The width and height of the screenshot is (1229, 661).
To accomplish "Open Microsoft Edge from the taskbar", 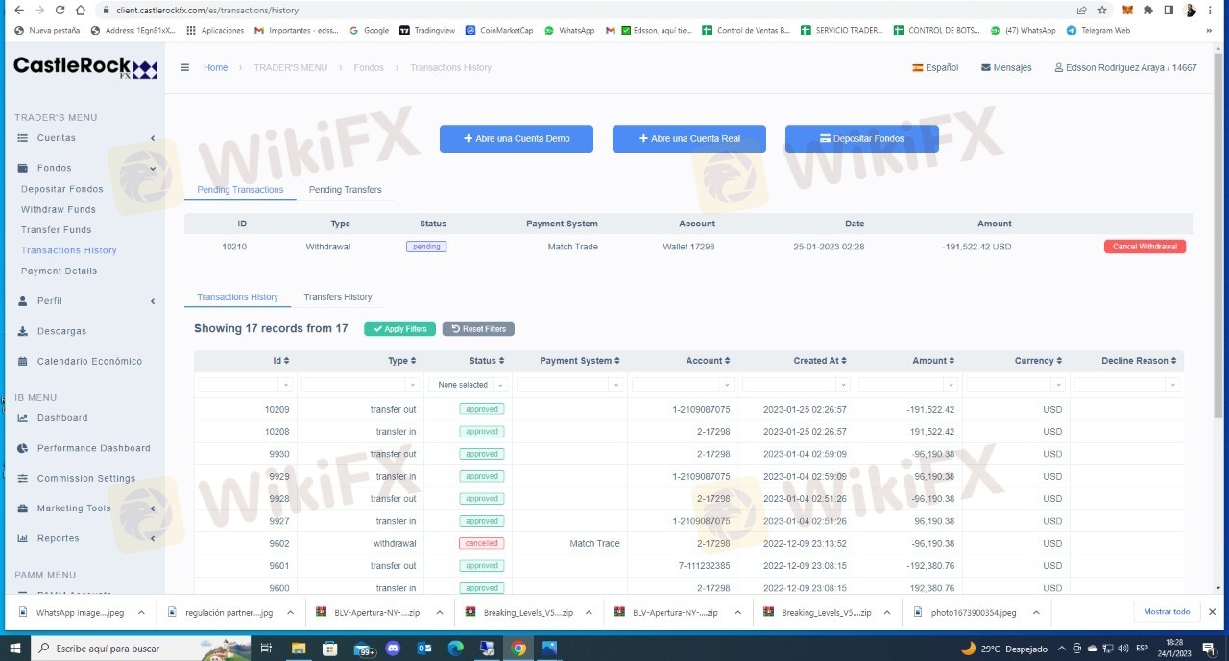I will pos(455,649).
